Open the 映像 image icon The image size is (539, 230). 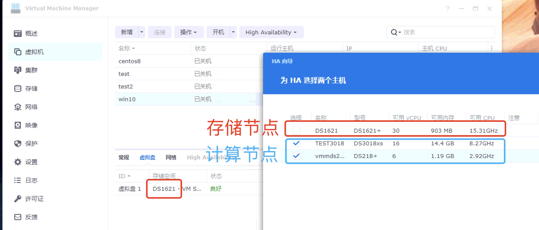tap(18, 125)
